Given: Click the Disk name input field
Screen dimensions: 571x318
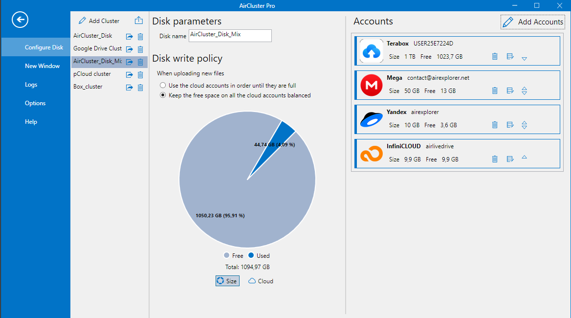Looking at the screenshot, I should point(230,36).
